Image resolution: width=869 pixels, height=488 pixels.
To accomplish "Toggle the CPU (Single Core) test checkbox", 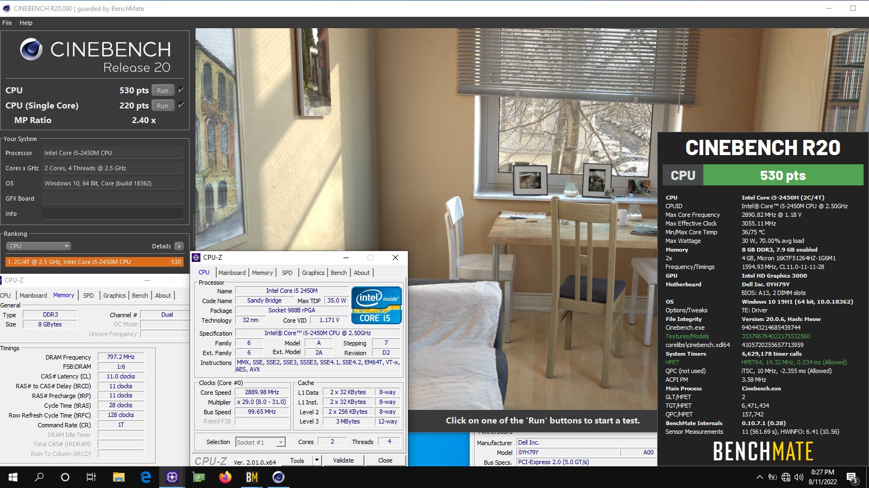I will (x=181, y=105).
